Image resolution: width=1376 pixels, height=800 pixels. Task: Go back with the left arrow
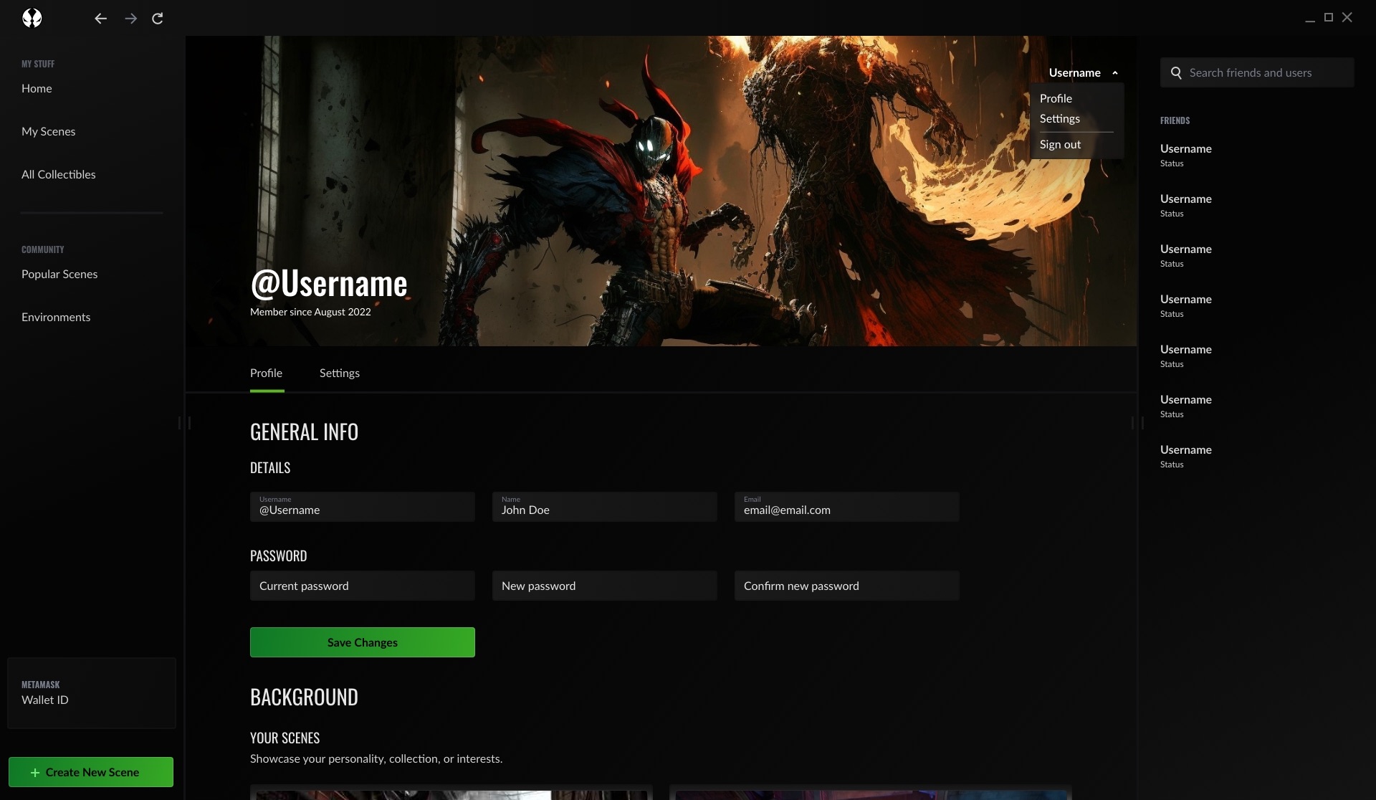tap(100, 19)
